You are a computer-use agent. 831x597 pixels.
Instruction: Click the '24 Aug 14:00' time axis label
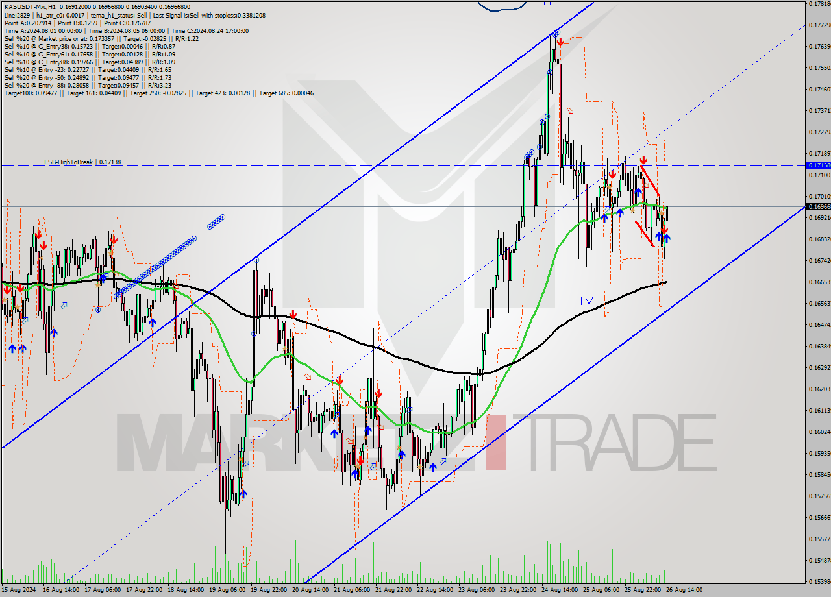click(560, 590)
